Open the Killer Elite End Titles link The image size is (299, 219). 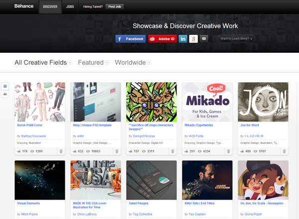(199, 203)
